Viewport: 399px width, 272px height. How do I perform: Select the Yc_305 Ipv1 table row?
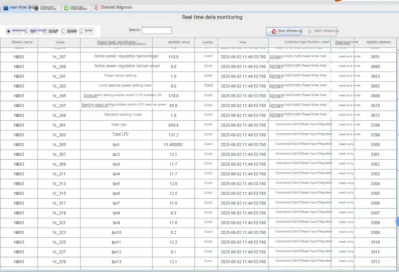[198, 145]
